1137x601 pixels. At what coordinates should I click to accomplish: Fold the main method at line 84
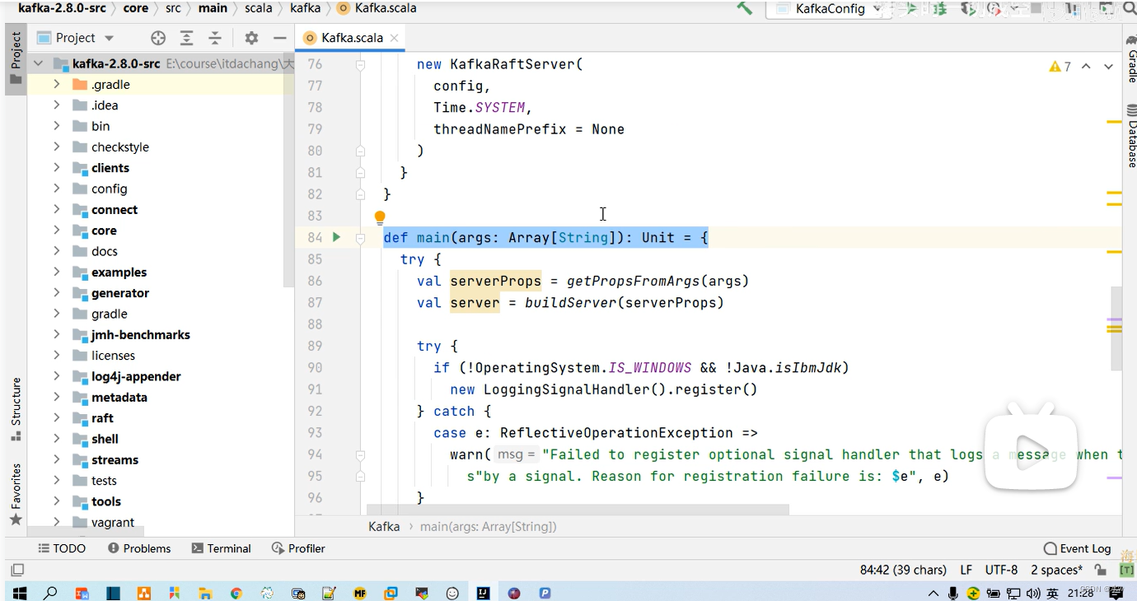tap(360, 238)
